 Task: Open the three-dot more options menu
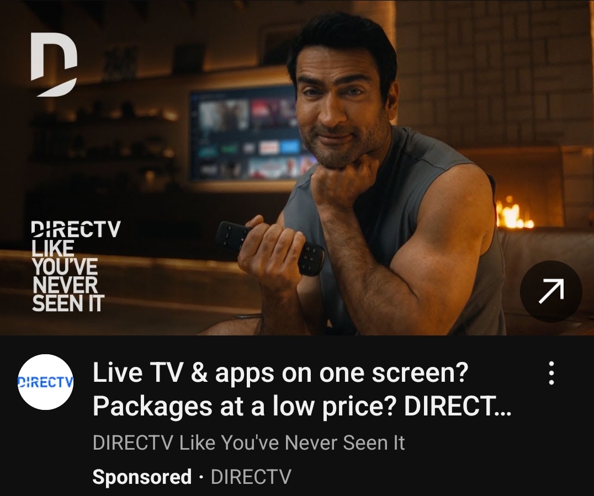click(x=551, y=373)
